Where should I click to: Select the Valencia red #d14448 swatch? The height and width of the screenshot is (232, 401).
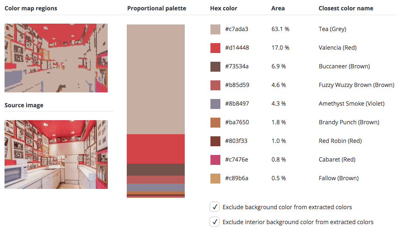[x=215, y=48]
